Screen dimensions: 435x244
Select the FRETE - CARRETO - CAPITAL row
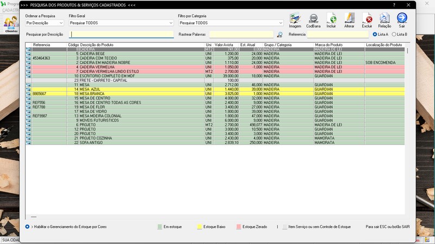(x=215, y=80)
